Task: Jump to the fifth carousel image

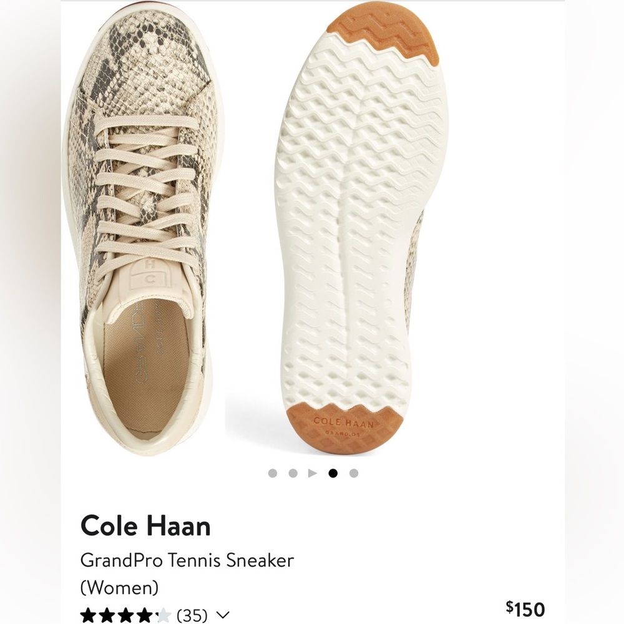Action: coord(354,473)
